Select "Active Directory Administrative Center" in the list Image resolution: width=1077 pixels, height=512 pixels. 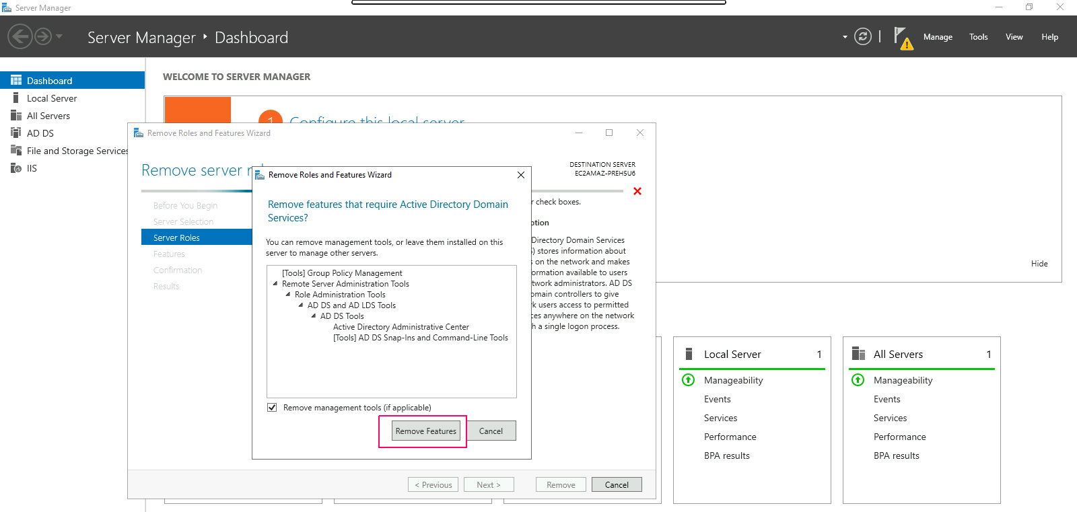401,327
